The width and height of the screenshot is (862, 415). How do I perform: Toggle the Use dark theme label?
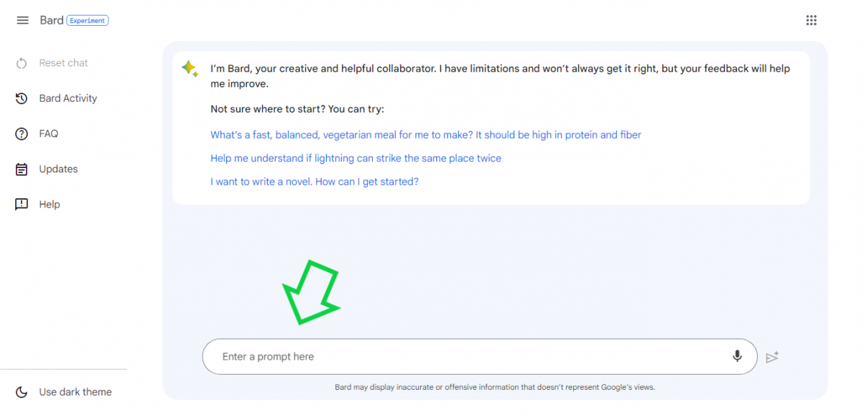[x=75, y=392]
